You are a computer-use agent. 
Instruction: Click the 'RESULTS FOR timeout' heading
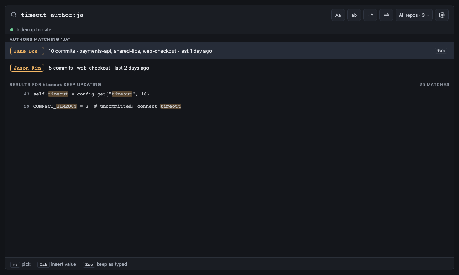coord(55,84)
